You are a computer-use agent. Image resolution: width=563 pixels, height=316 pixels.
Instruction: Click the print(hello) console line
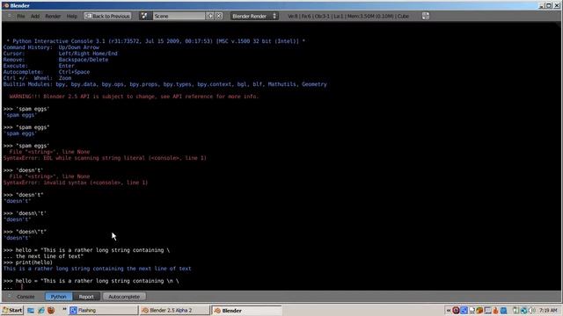28,262
